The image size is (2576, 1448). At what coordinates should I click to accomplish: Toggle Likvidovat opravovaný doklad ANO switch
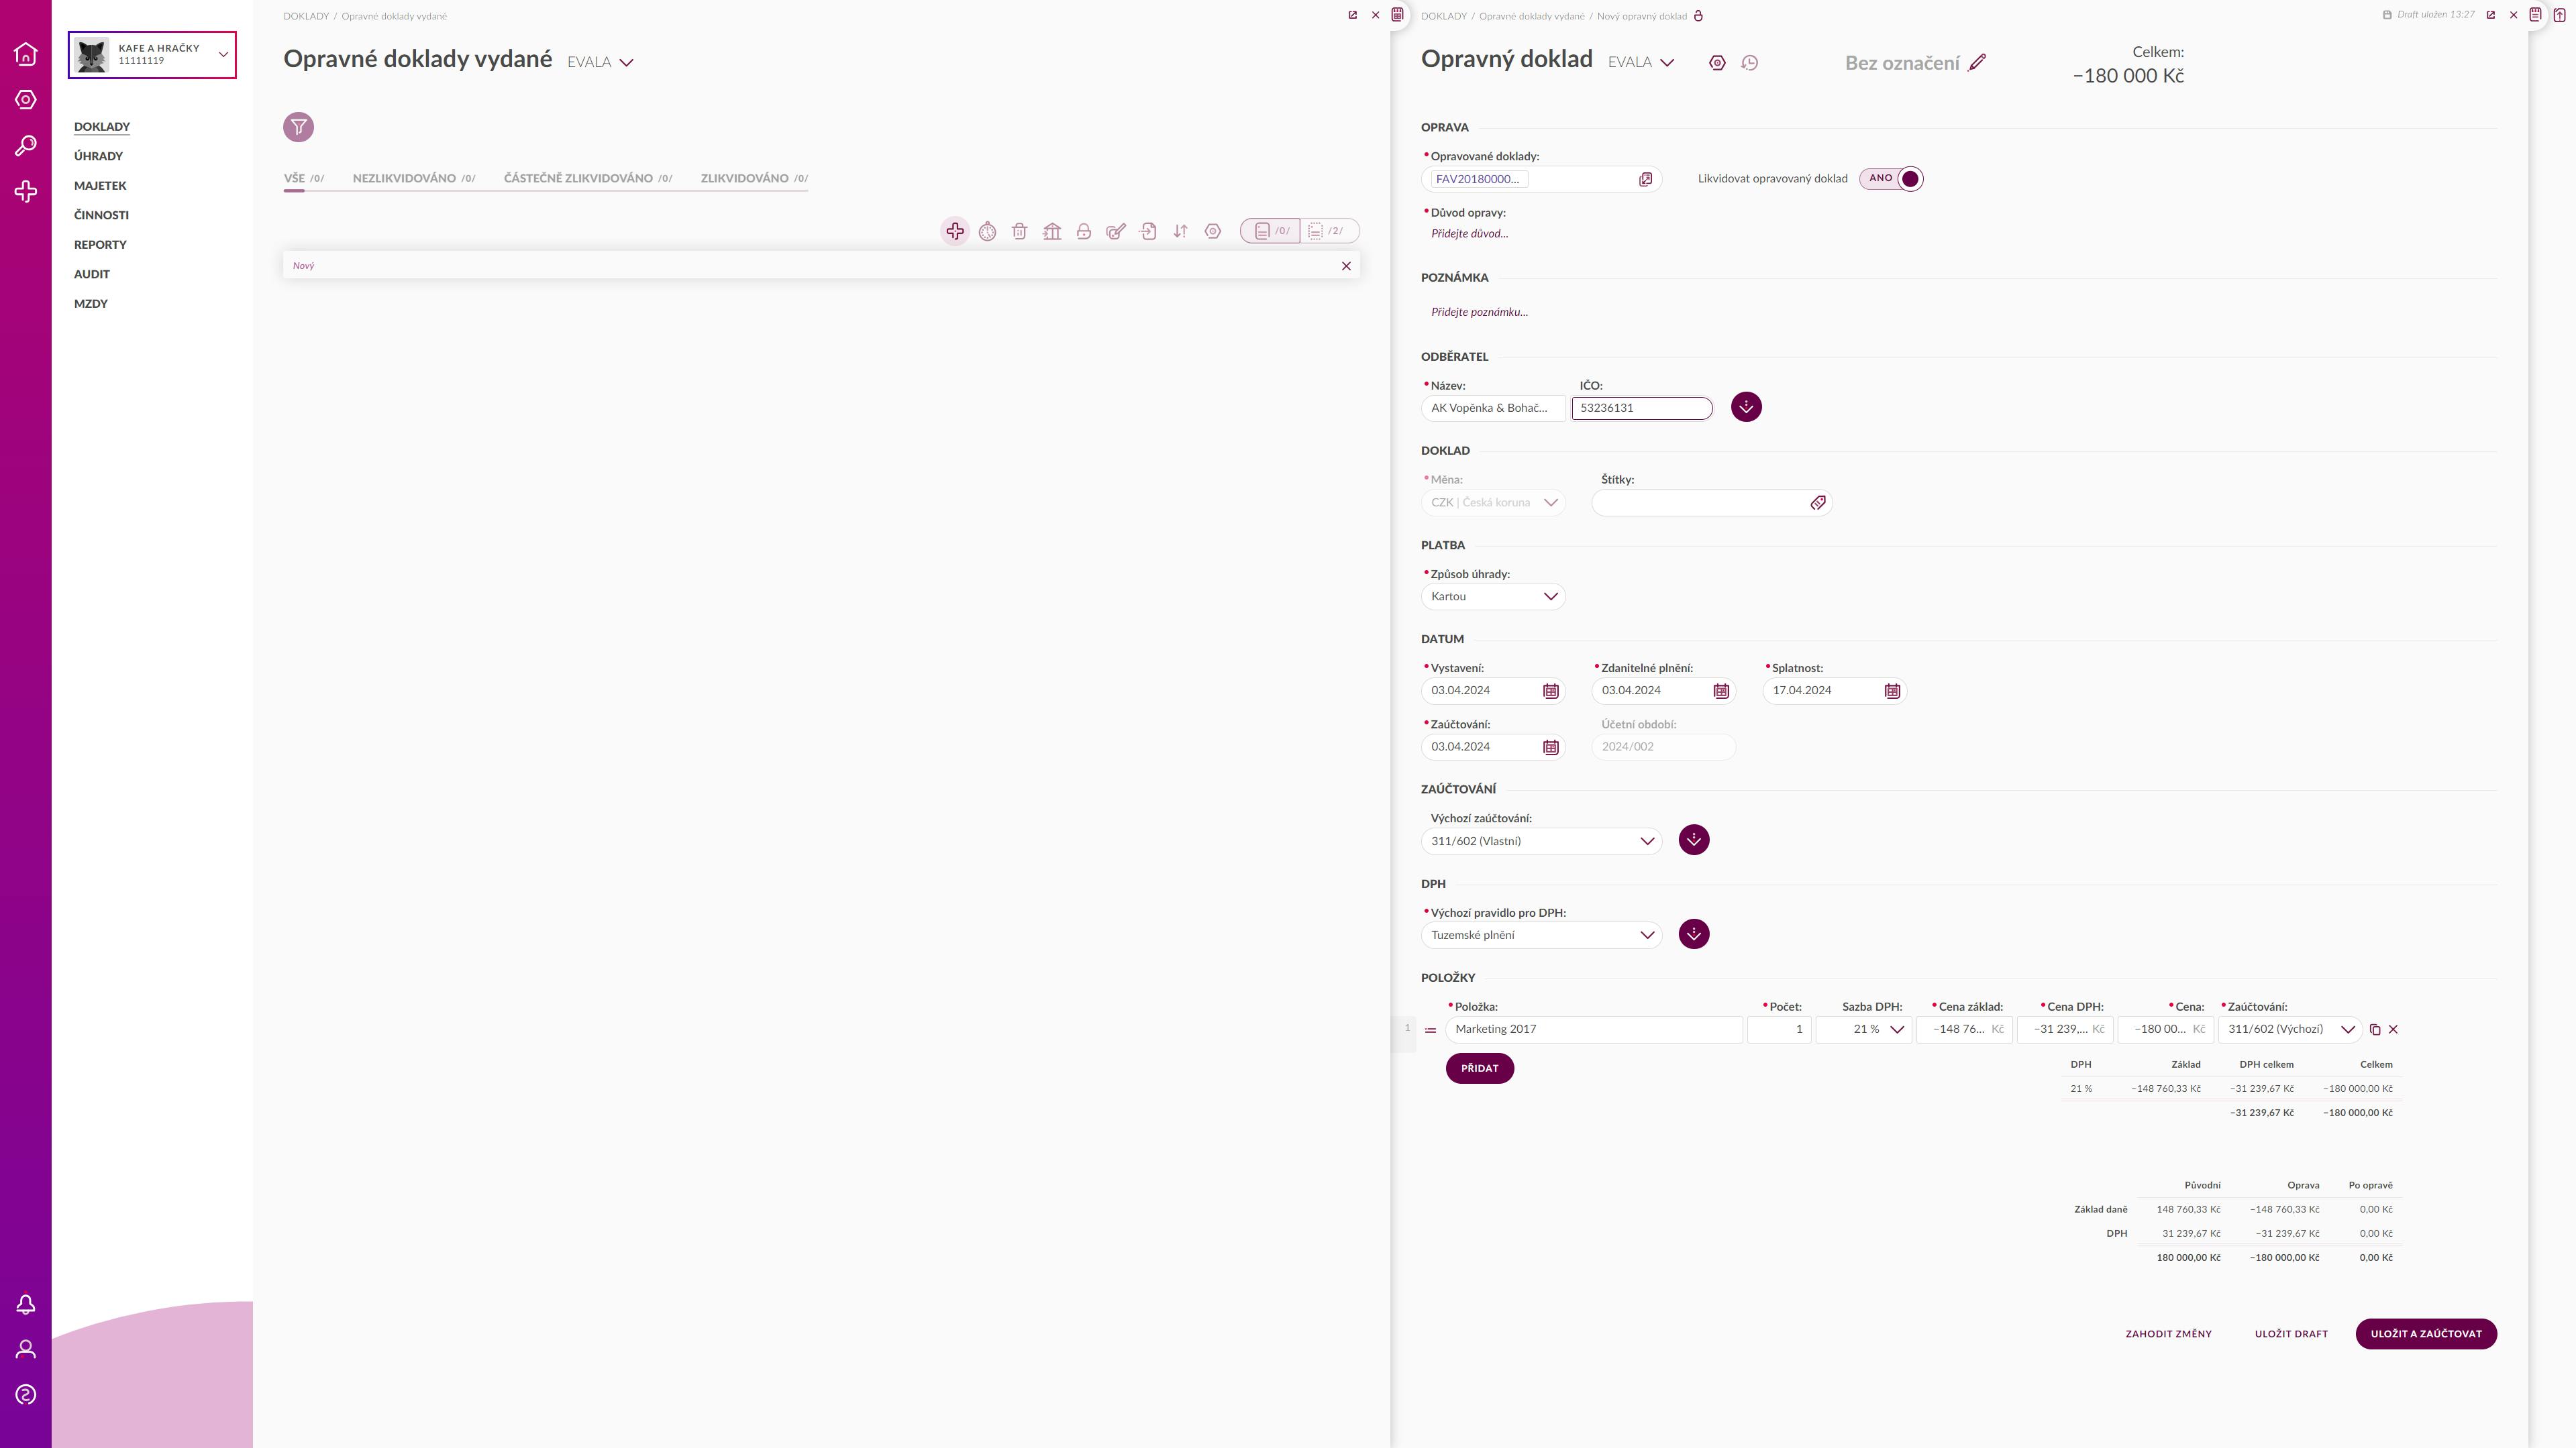[1891, 179]
